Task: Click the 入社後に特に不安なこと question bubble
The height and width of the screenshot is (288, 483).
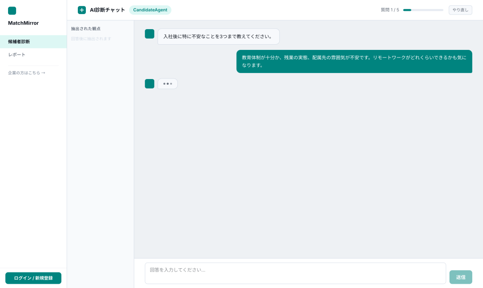Action: pyautogui.click(x=218, y=37)
